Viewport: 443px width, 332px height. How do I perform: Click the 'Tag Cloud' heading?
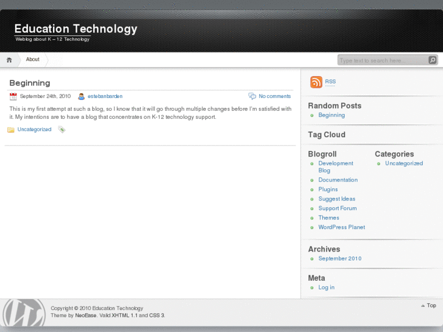point(327,135)
